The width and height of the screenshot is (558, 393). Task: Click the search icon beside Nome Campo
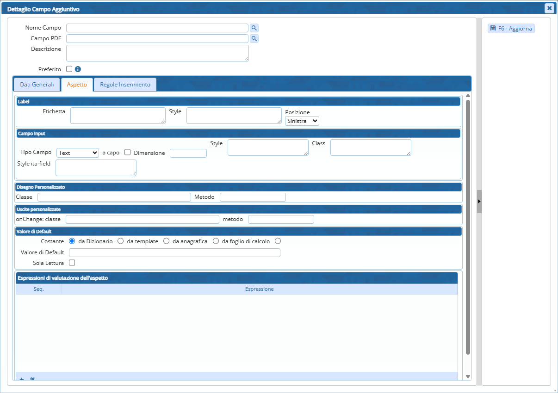click(x=254, y=28)
